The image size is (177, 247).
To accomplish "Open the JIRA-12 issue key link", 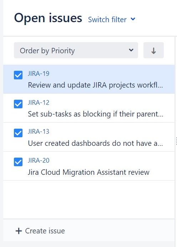I will point(39,103).
